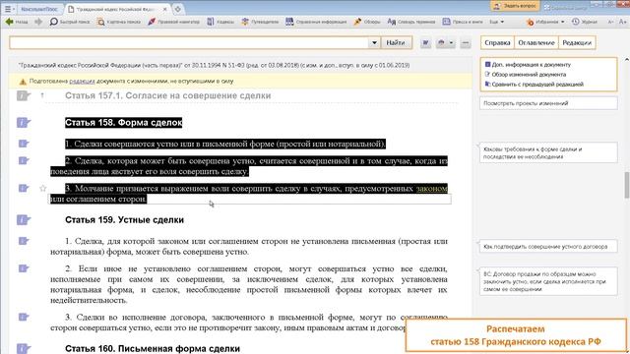The height and width of the screenshot is (354, 630).
Task: Open Карточка поиска search card
Action: click(x=119, y=22)
